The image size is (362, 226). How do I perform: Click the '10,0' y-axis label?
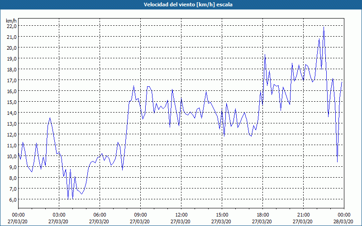[x=12, y=156]
